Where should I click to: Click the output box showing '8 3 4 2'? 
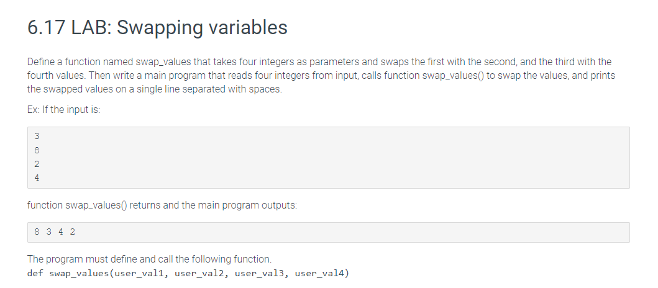click(329, 232)
